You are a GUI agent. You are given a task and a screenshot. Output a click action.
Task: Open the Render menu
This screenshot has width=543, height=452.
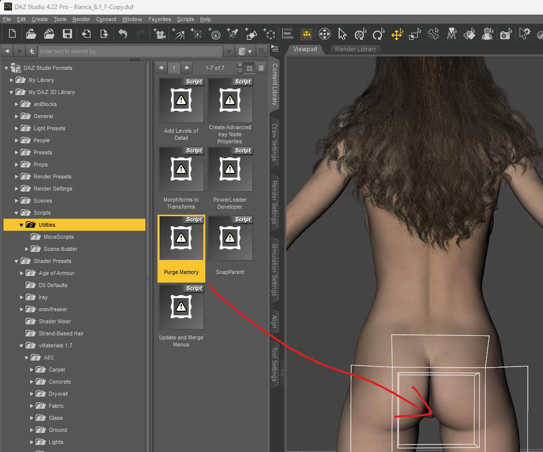point(81,20)
